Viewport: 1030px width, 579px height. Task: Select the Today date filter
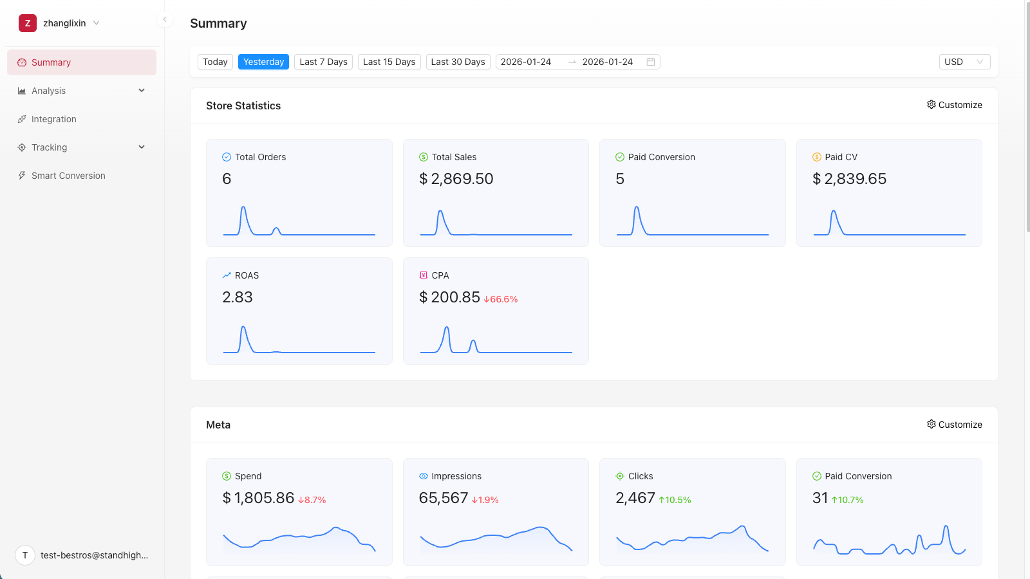click(215, 62)
